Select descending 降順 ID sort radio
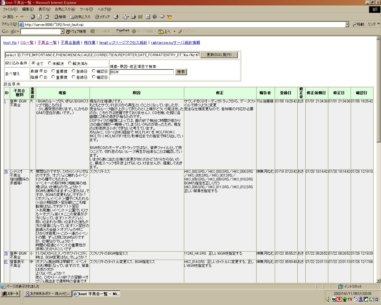 pos(41,77)
